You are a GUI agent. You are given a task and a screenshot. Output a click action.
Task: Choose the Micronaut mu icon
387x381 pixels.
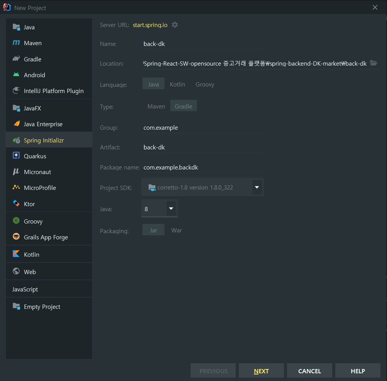(x=16, y=172)
